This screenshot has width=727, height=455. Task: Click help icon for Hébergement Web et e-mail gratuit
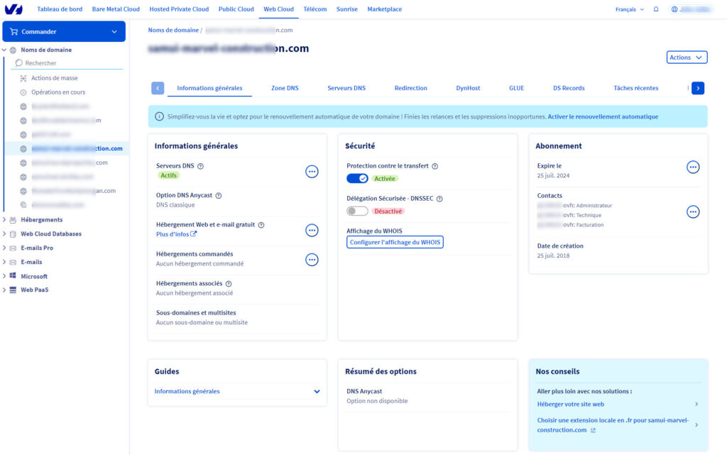[261, 225]
